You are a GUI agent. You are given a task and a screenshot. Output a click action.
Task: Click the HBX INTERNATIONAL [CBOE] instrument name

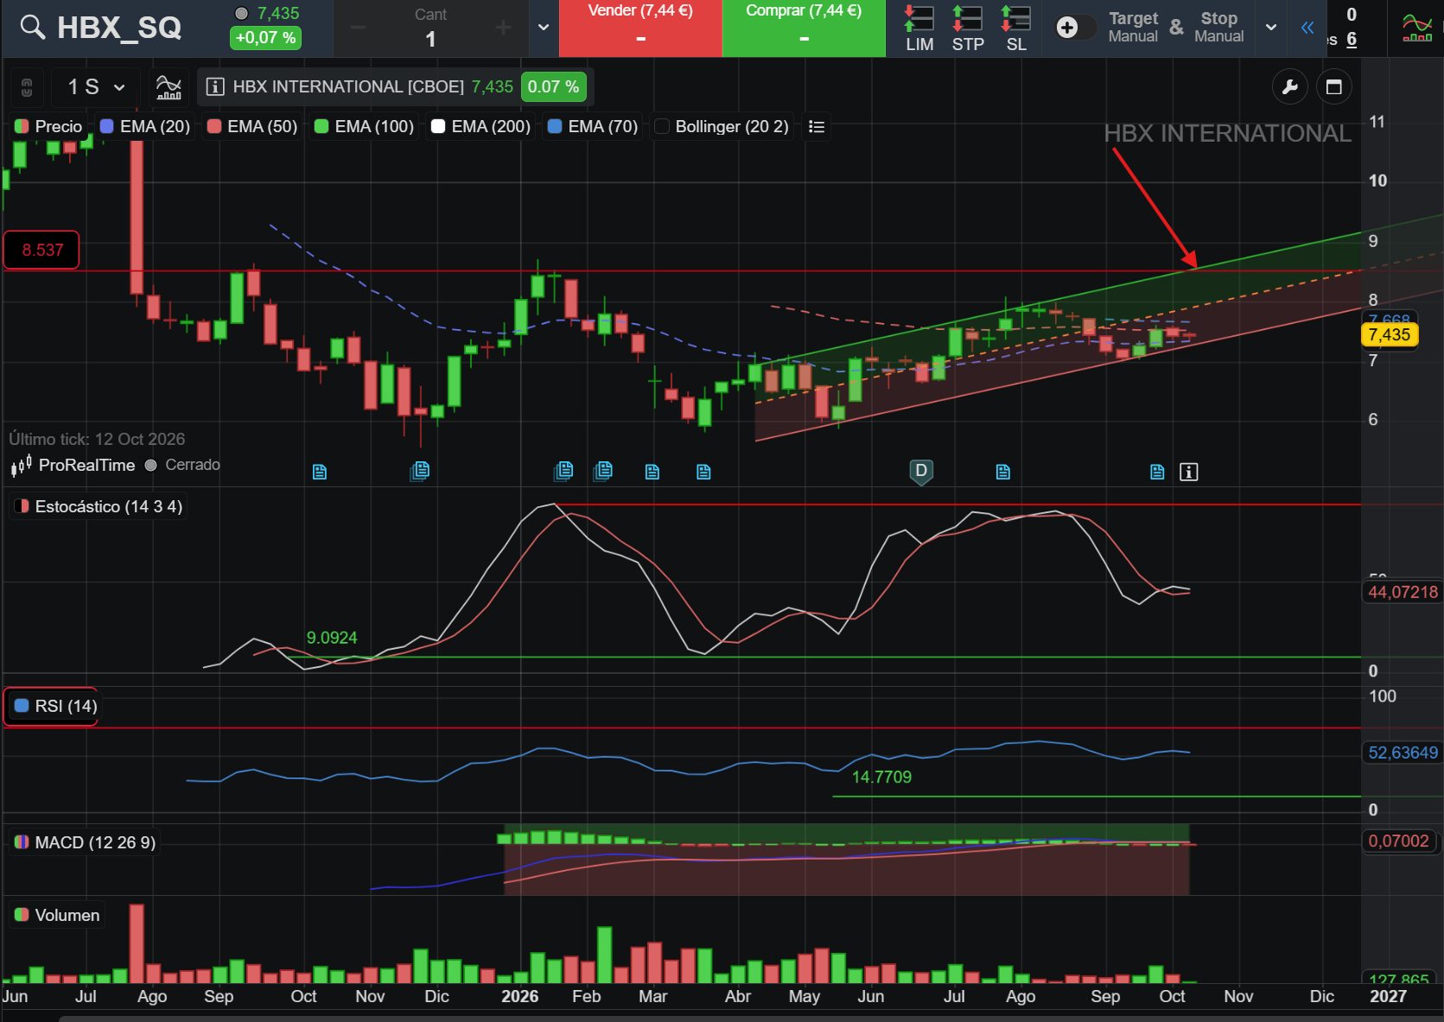[x=348, y=87]
